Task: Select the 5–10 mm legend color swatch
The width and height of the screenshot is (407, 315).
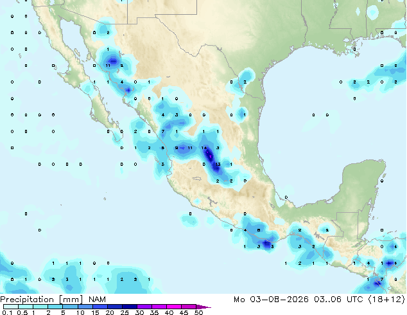Action: 70,307
